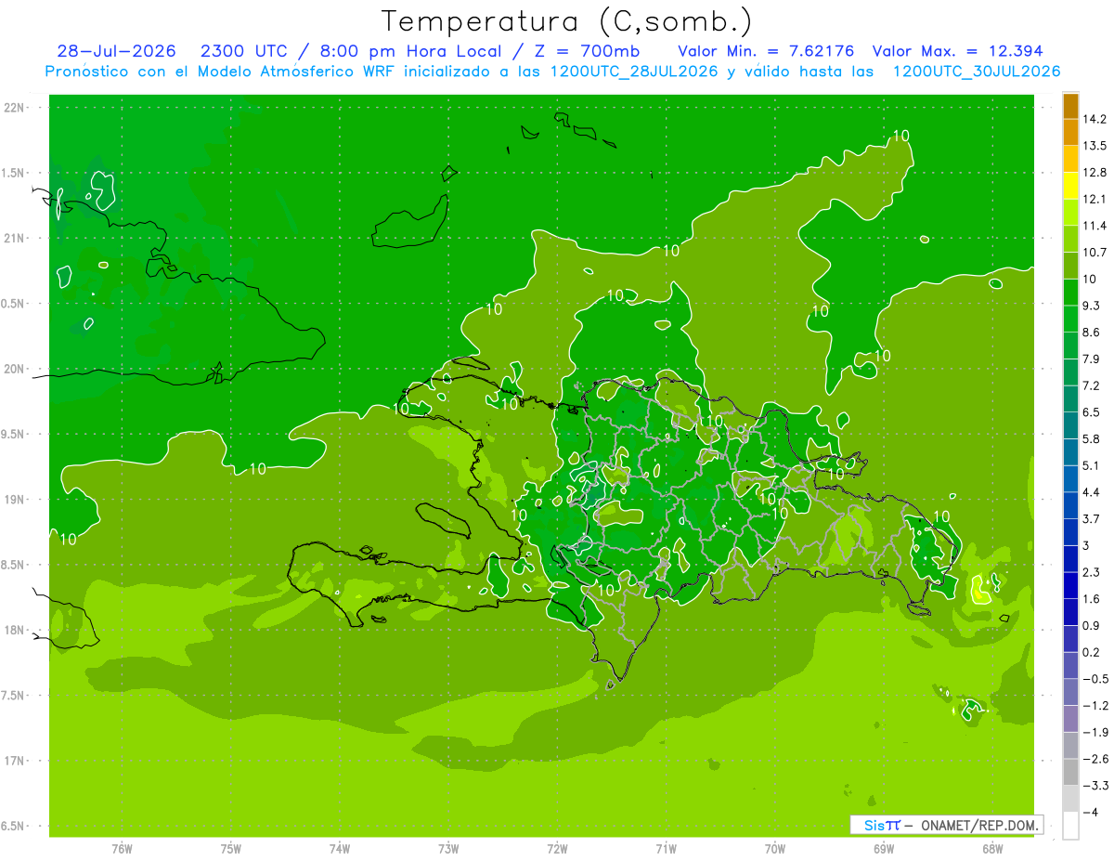
Task: Click the '6.5N' latitude label
Action: (x=14, y=827)
